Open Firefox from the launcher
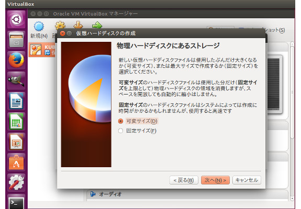Screen dimensions: 301x209 (16, 60)
